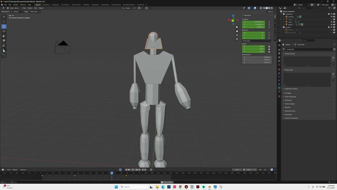Switch to the Sculpting workspace tab
337x190 pixels.
[x=55, y=5]
